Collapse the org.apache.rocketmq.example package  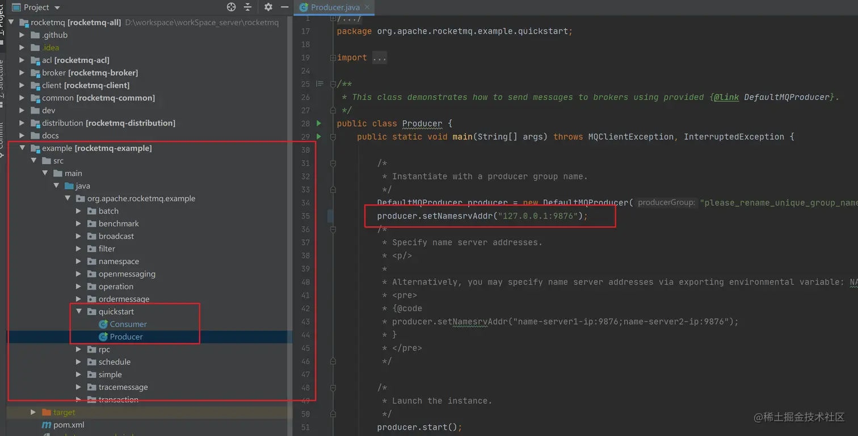pyautogui.click(x=68, y=198)
